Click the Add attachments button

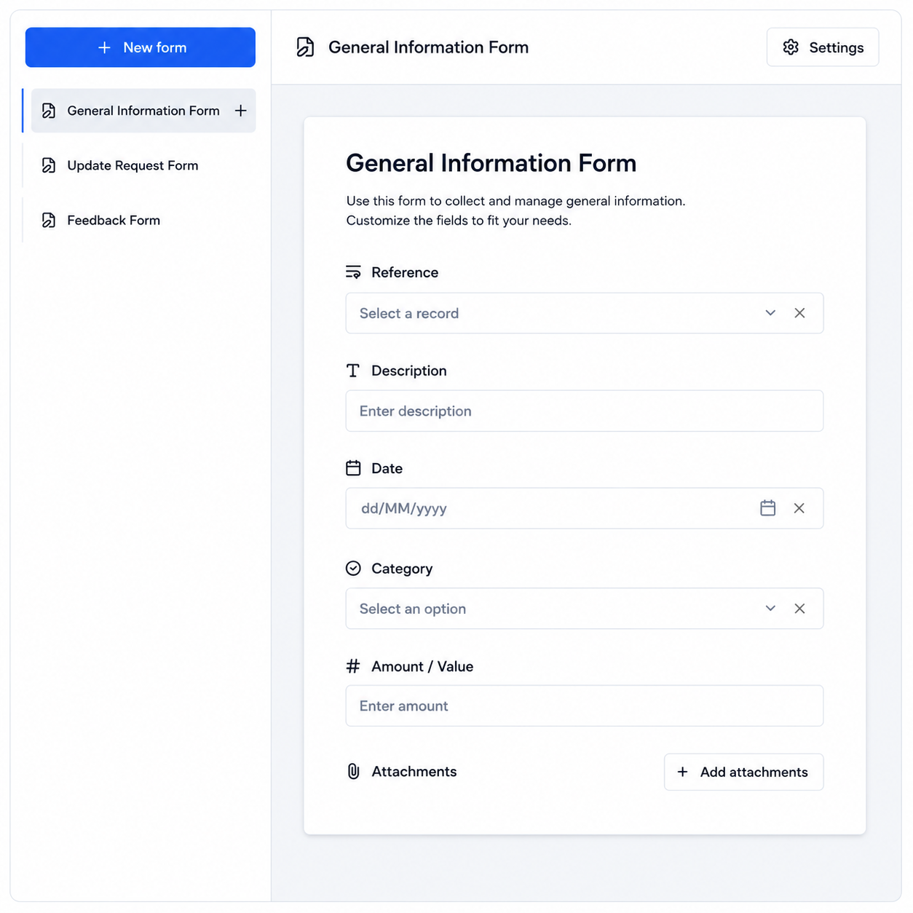click(743, 772)
